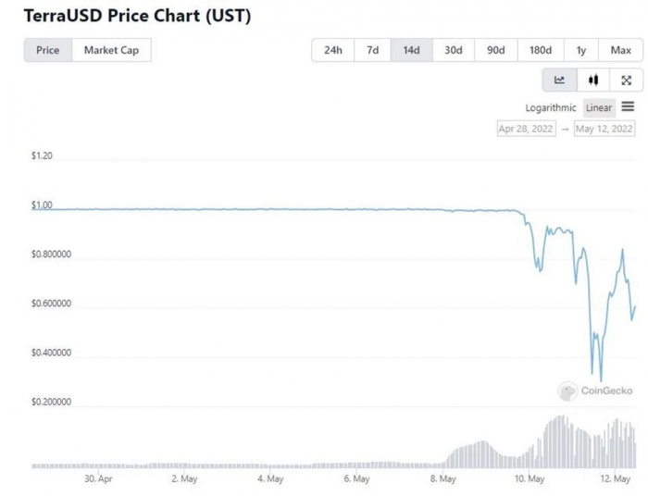Open the chart hamburger menu
This screenshot has height=496, width=648.
(x=628, y=107)
